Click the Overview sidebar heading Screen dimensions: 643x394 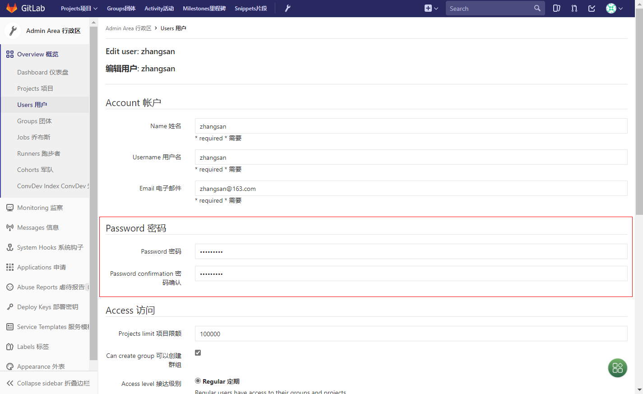point(38,54)
